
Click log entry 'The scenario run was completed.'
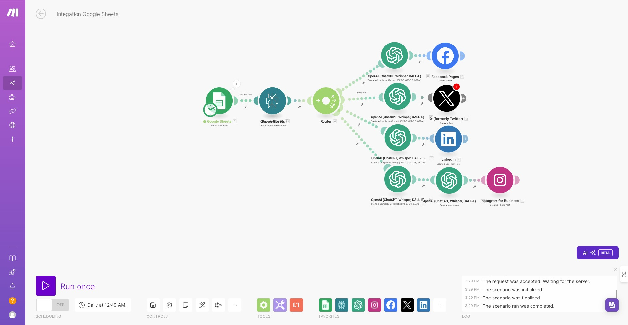[x=518, y=306]
